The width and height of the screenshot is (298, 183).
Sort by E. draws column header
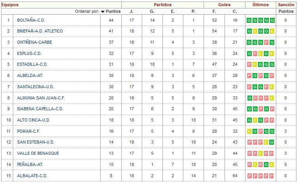pyautogui.click(x=173, y=11)
